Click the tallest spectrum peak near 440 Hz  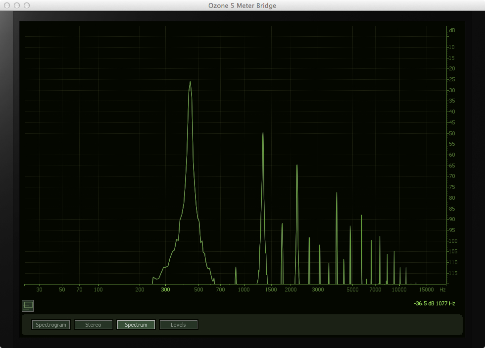coord(190,82)
